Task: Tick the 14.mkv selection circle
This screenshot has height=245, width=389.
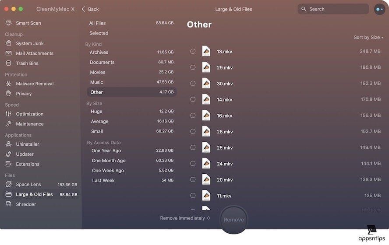Action: click(x=193, y=99)
